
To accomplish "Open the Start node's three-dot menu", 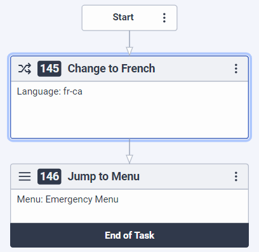I will [x=164, y=18].
